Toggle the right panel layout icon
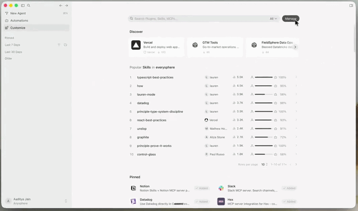 click(x=351, y=5)
